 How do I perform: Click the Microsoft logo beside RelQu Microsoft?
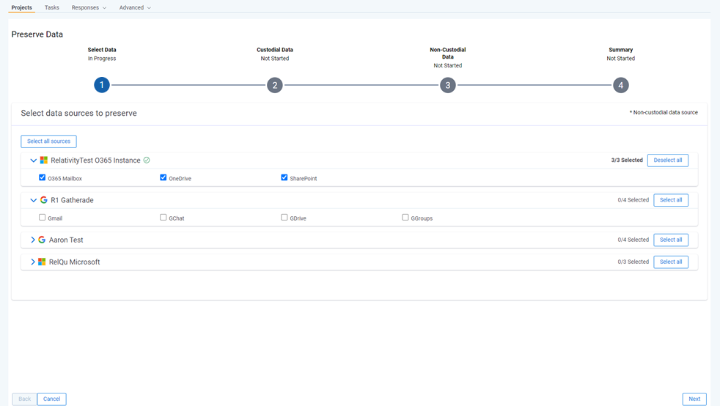42,262
